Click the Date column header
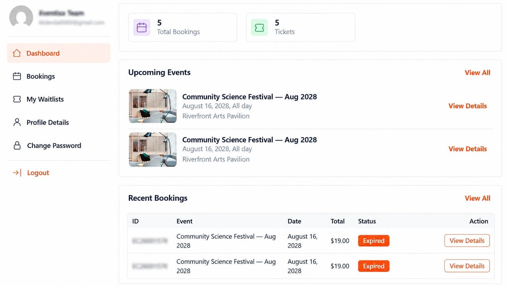This screenshot has height=286, width=508. click(294, 221)
